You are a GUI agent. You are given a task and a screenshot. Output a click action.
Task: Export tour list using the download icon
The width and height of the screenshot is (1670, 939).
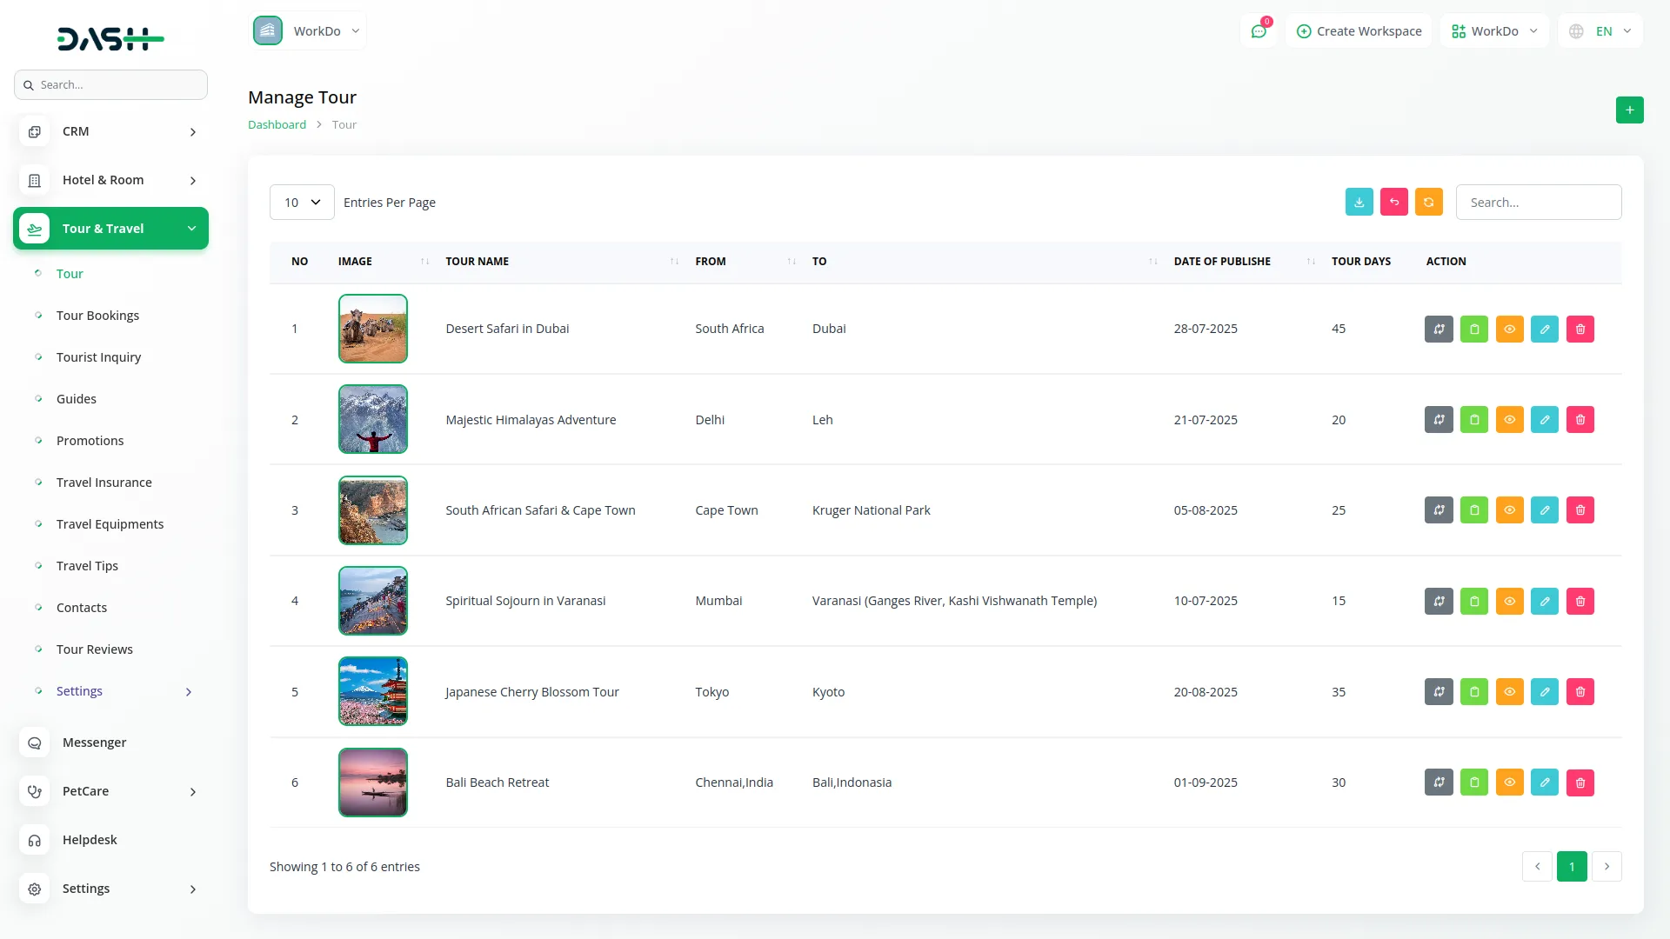coord(1359,202)
